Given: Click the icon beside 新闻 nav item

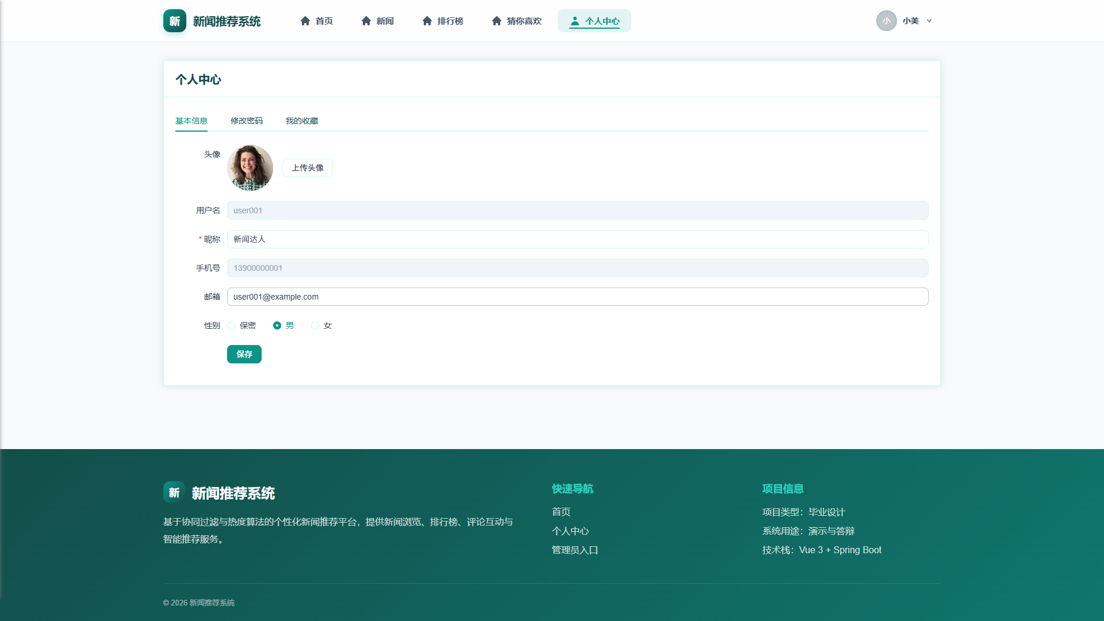Looking at the screenshot, I should click(366, 21).
